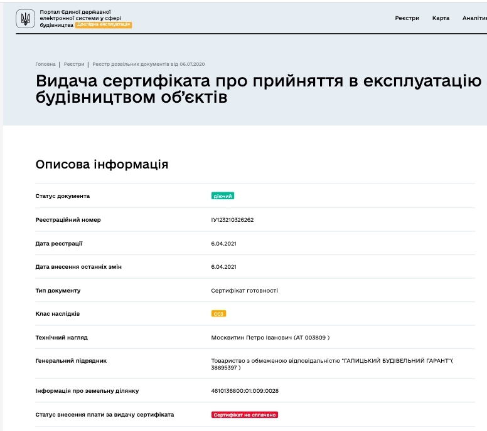Click the 'Дослідна експлуатація' orange badge

104,24
